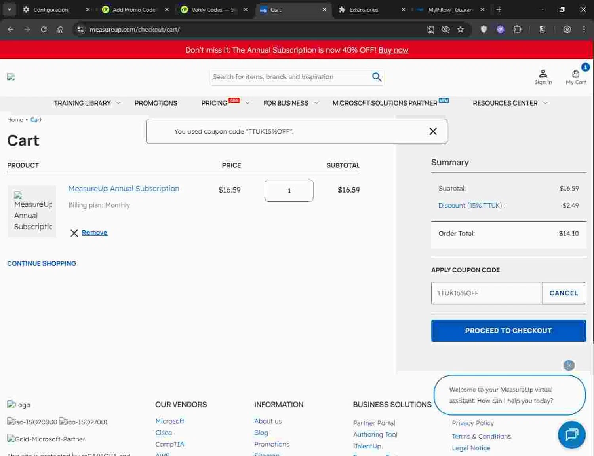Image resolution: width=594 pixels, height=456 pixels.
Task: Switch to the Extensiones tab
Action: pos(364,9)
